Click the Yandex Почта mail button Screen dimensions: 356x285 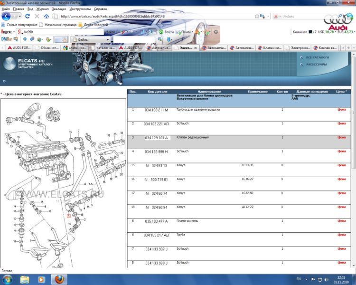(x=184, y=32)
